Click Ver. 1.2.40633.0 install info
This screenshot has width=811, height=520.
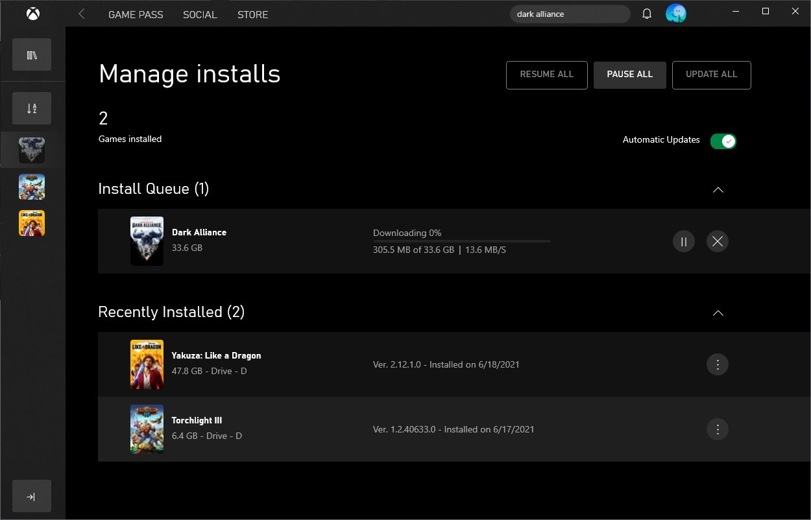pos(454,429)
